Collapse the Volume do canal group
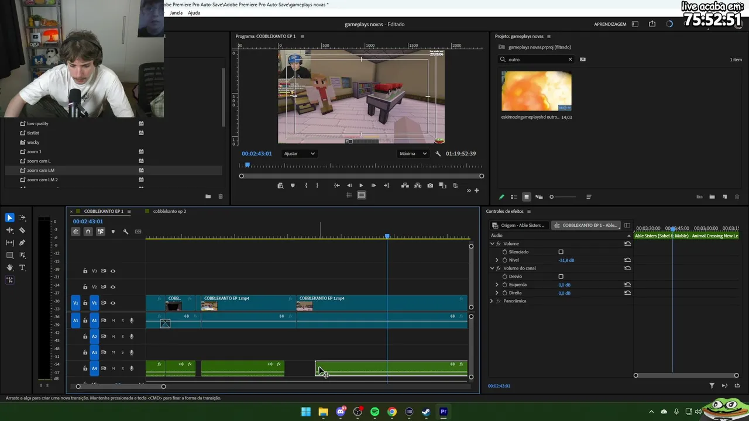This screenshot has height=421, width=749. 492,268
